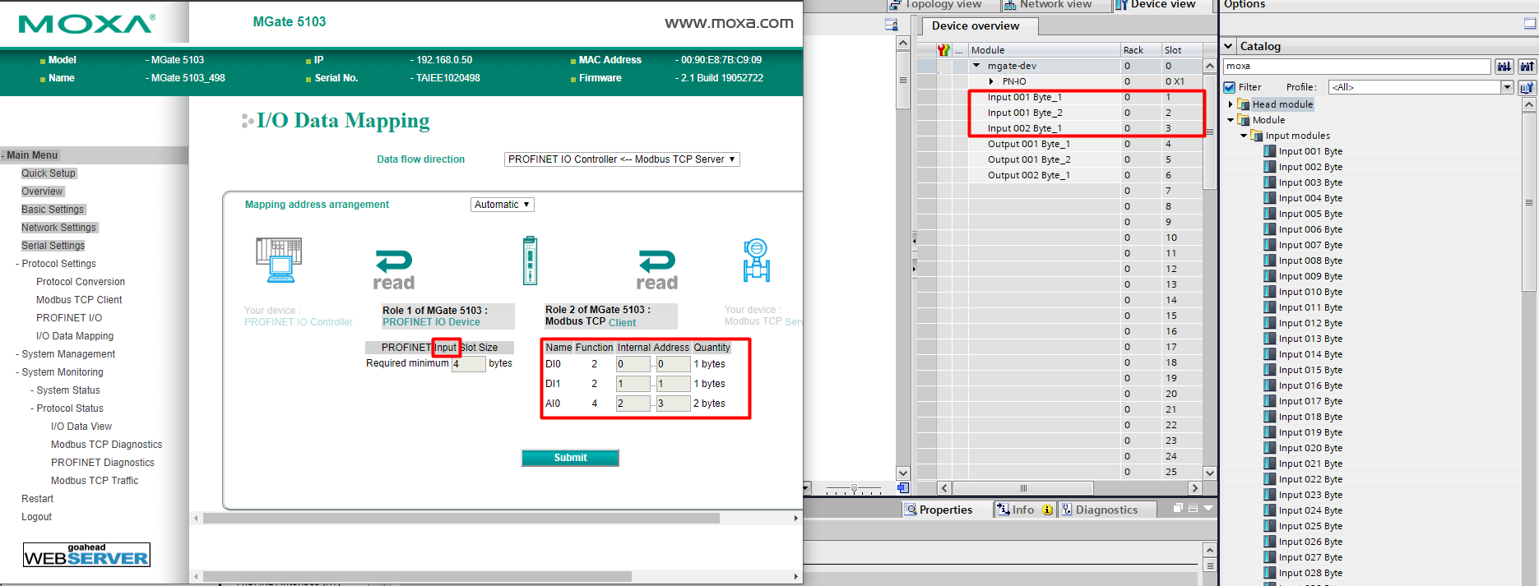
Task: Click the diagnostics wrench column icon in Device overview
Action: (x=943, y=50)
